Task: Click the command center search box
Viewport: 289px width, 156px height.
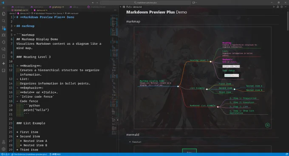Action: click(x=145, y=3)
